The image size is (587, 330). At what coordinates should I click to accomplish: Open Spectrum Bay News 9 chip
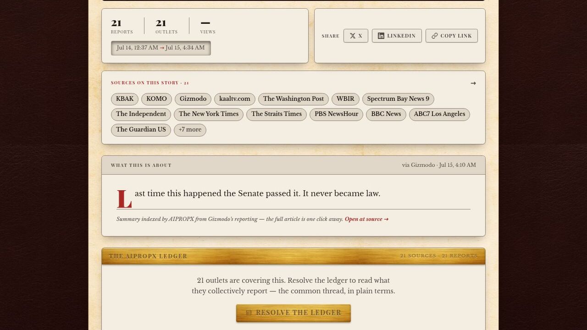click(x=398, y=99)
